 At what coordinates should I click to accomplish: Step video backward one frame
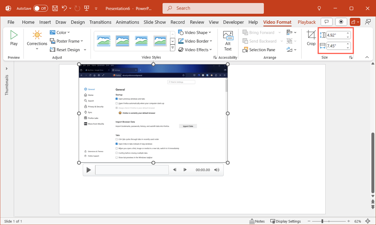pyautogui.click(x=175, y=170)
